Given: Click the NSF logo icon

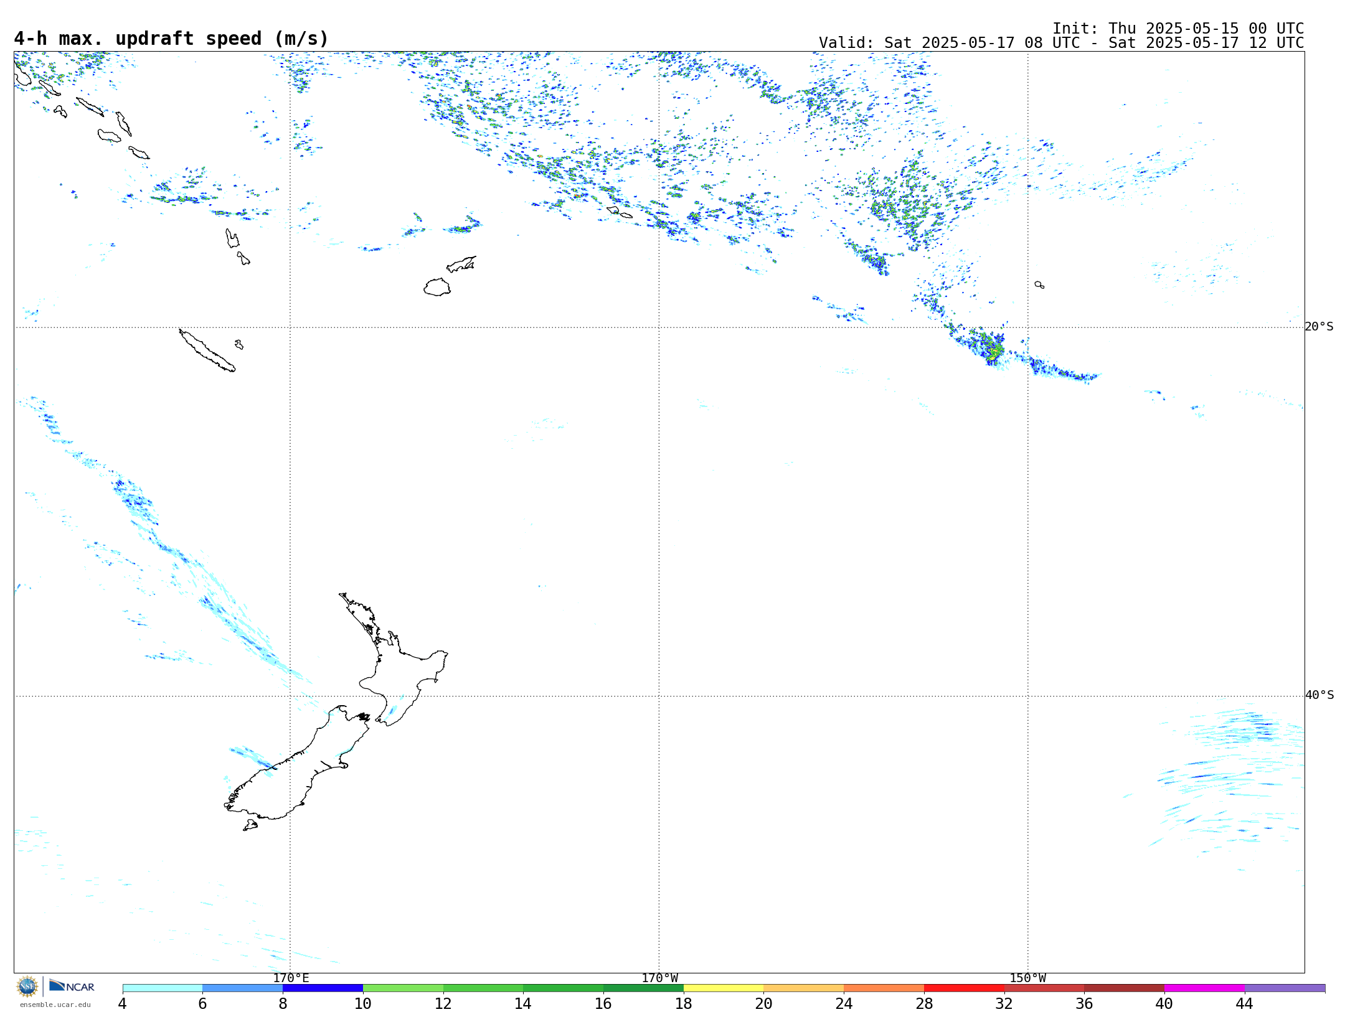Looking at the screenshot, I should [27, 986].
